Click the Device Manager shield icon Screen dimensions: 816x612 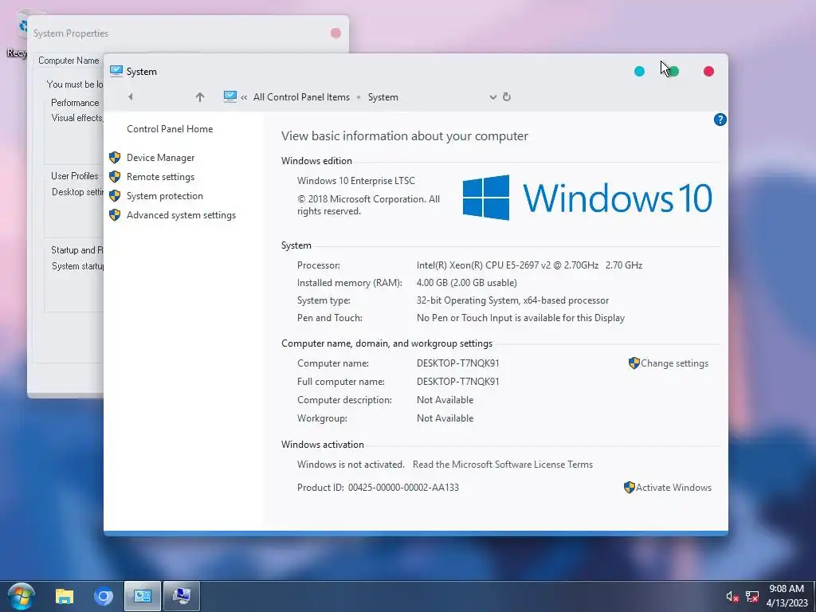coord(115,158)
